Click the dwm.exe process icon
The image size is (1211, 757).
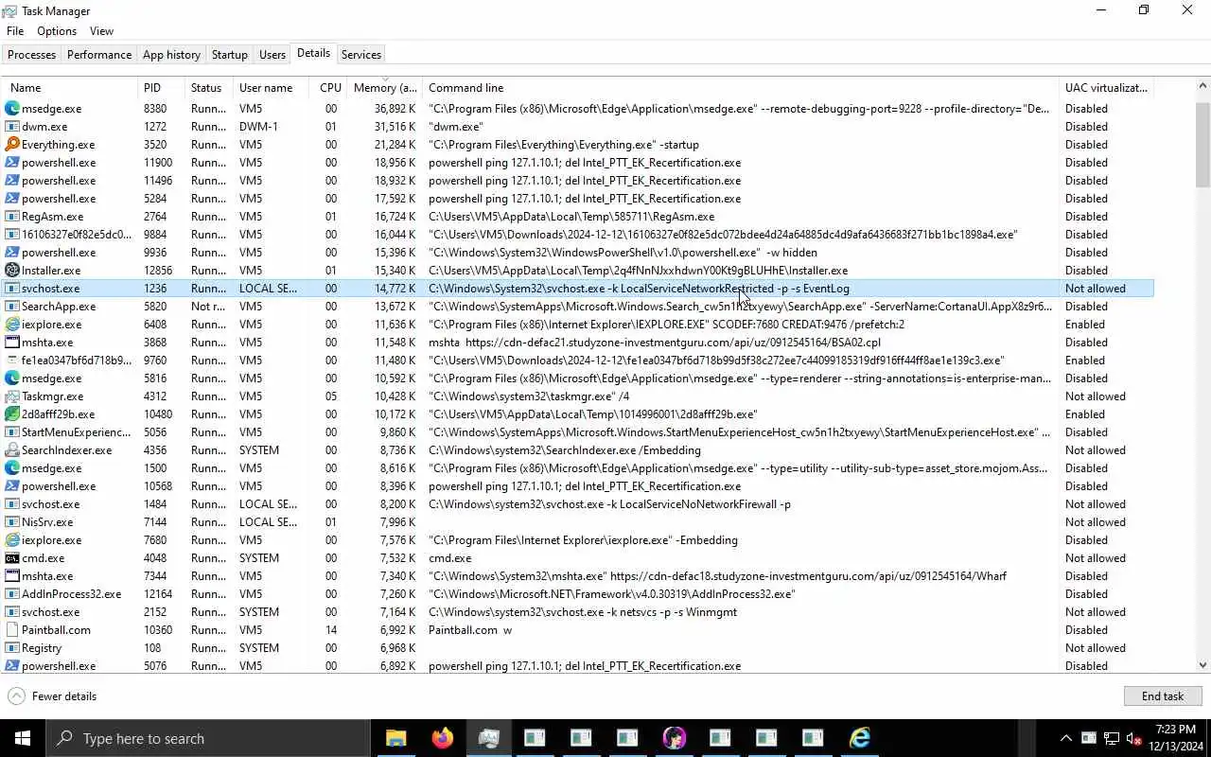tap(12, 127)
